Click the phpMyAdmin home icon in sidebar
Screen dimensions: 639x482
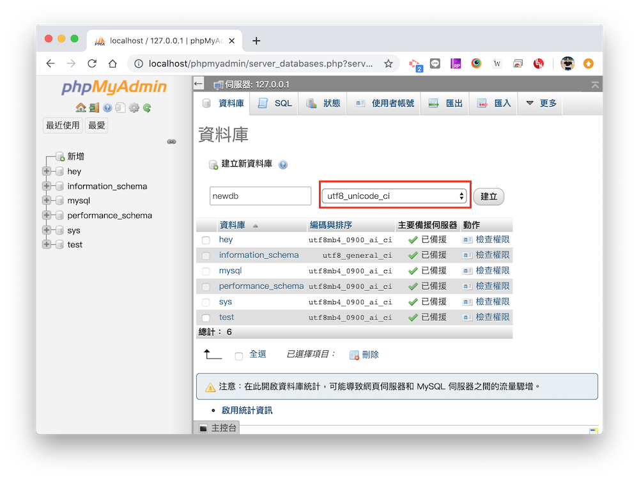click(x=81, y=107)
